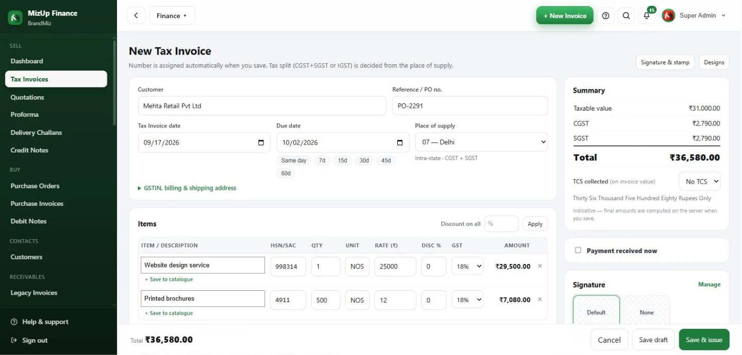
Task: Open Credit Notes in the sidebar
Action: (56, 150)
